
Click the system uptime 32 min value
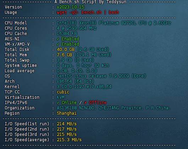tap(83, 65)
